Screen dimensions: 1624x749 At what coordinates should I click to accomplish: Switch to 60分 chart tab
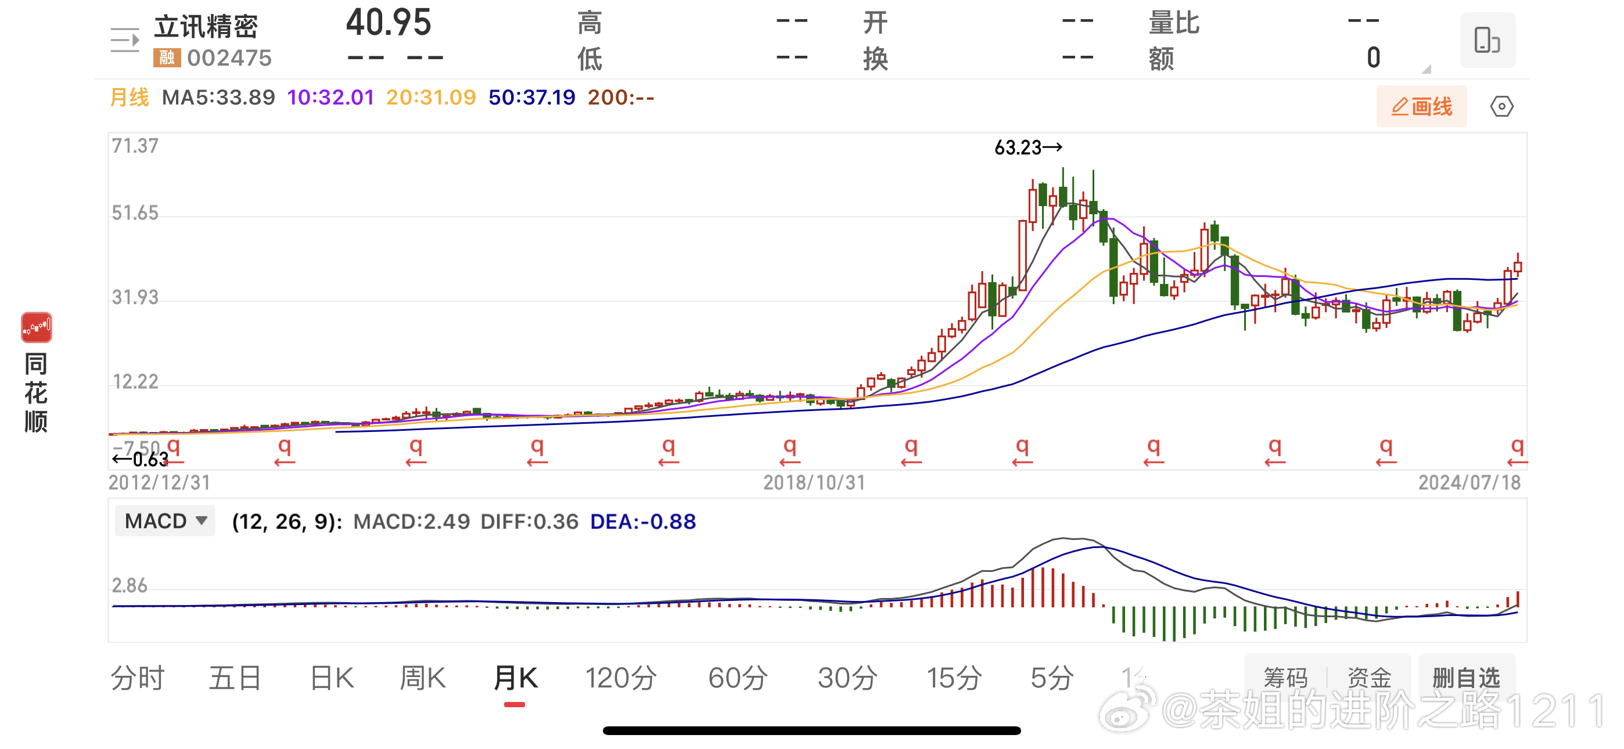[x=738, y=678]
